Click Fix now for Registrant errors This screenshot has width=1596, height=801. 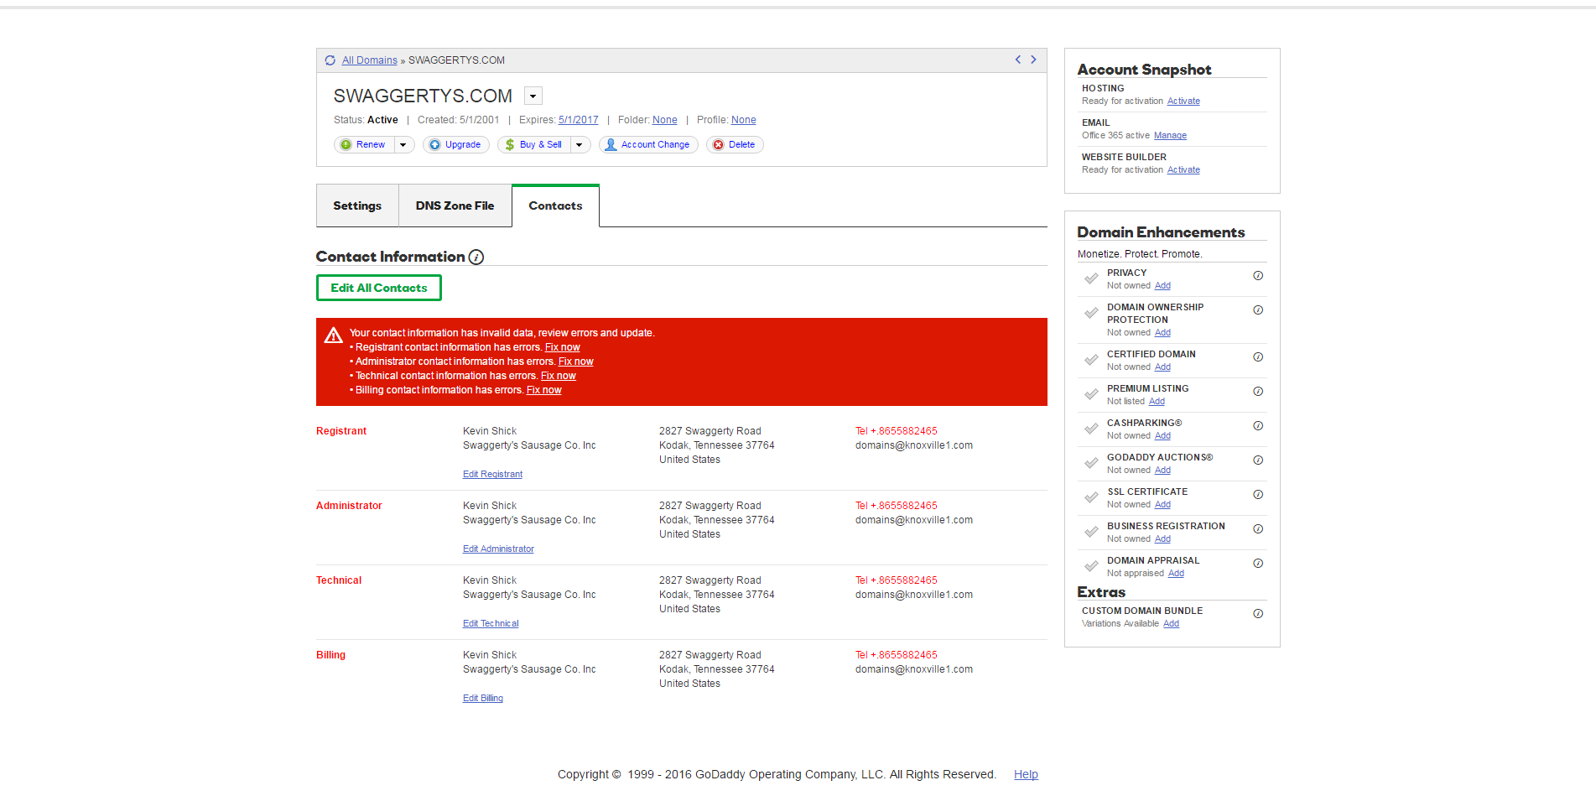point(562,347)
